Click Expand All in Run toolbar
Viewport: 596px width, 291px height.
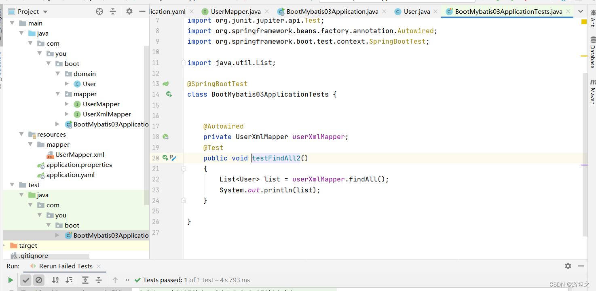pyautogui.click(x=85, y=280)
